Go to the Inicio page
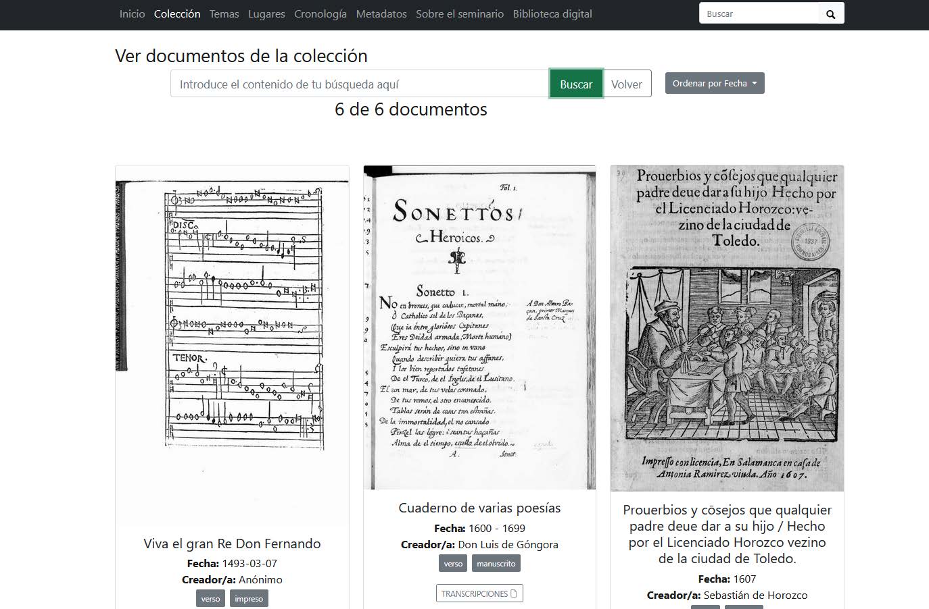The height and width of the screenshot is (609, 929). (132, 14)
